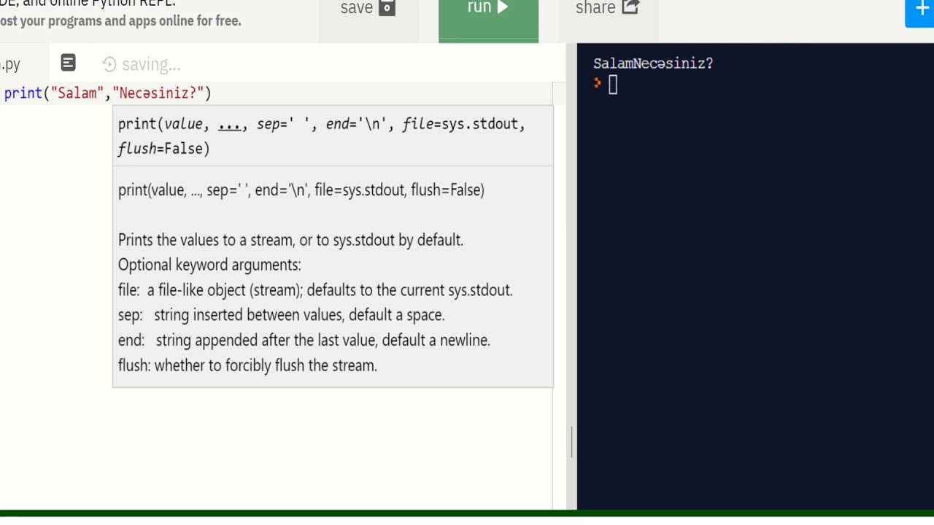934x525 pixels.
Task: Click the share button label
Action: click(x=595, y=8)
